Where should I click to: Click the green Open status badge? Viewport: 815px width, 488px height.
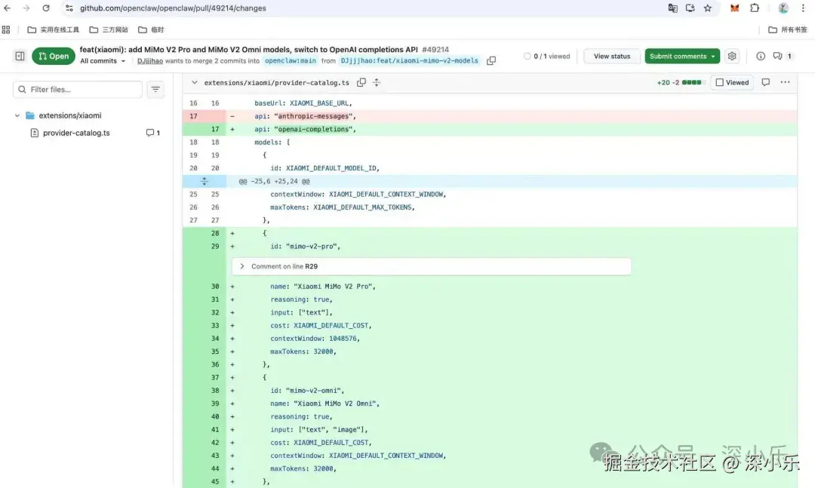54,56
